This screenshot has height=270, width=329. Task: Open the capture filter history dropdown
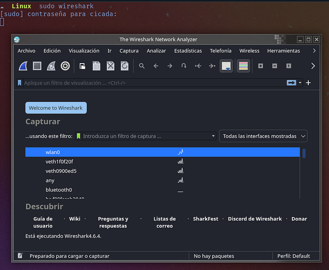(213, 136)
